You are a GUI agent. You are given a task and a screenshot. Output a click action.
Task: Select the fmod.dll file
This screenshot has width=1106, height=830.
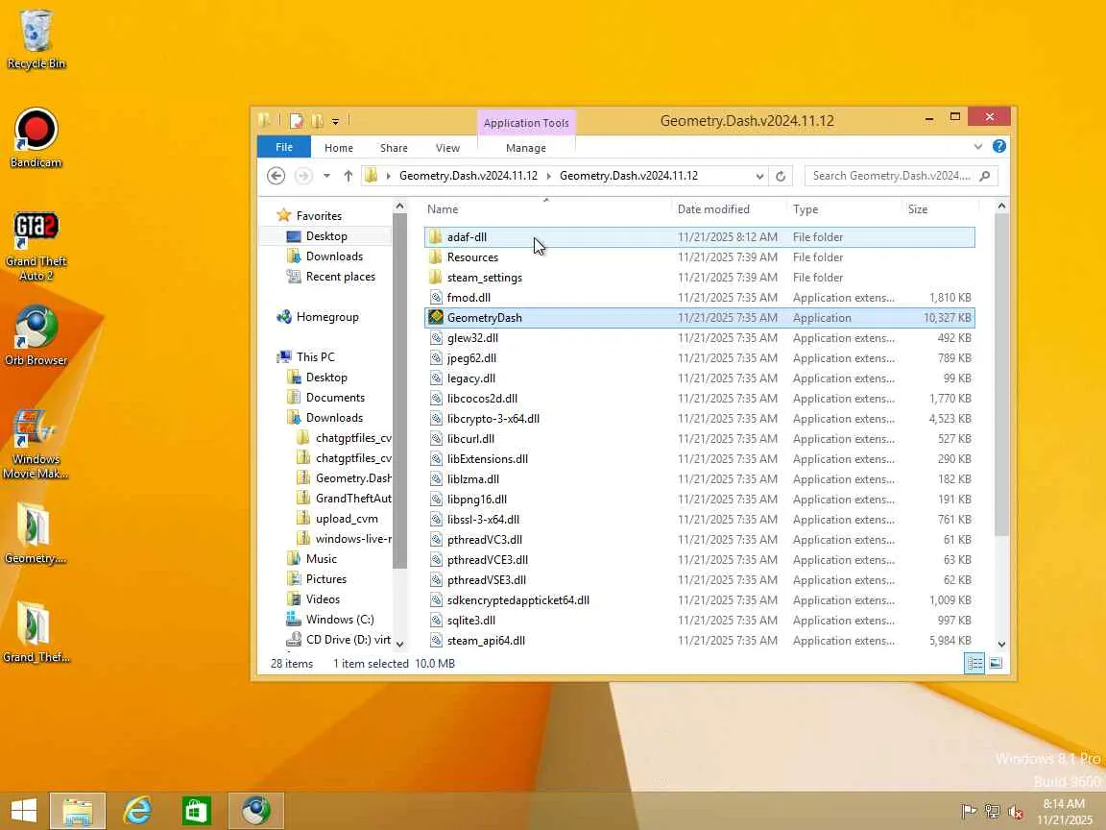[x=699, y=298]
